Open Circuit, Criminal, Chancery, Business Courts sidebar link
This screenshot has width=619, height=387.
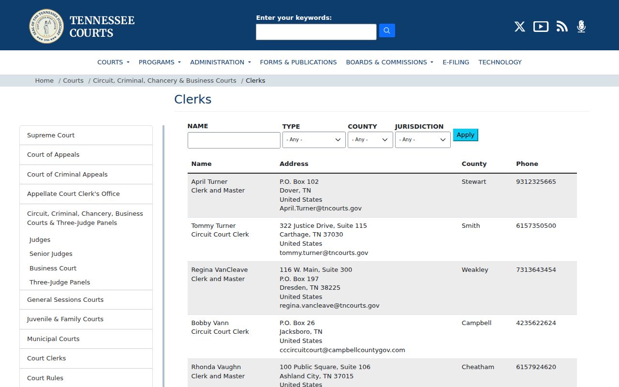(85, 218)
